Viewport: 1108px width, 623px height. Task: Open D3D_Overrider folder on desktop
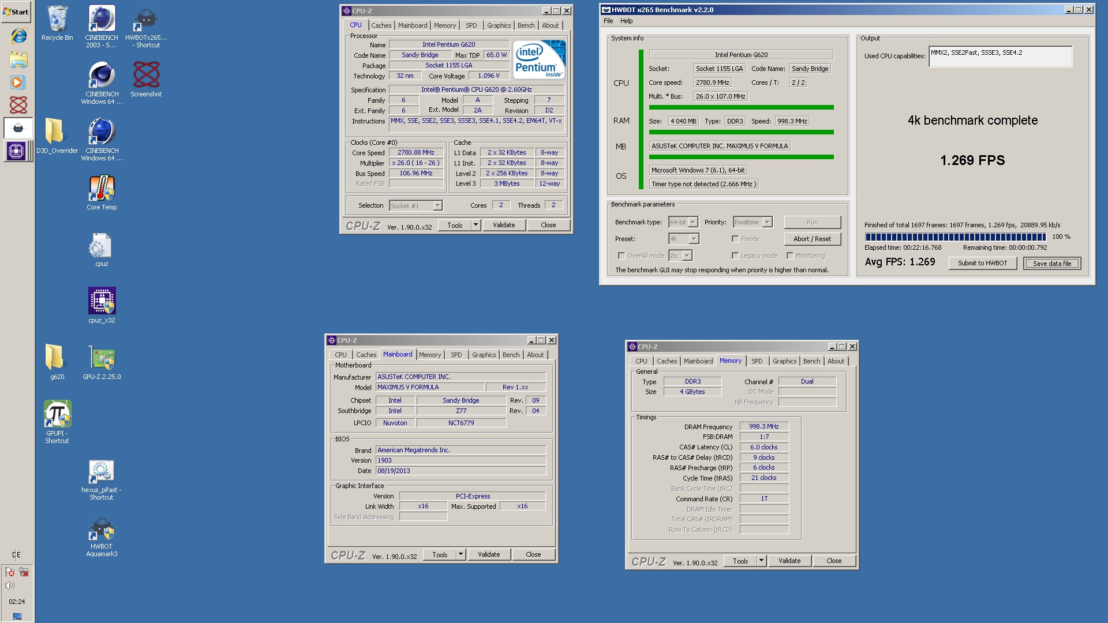coord(57,136)
